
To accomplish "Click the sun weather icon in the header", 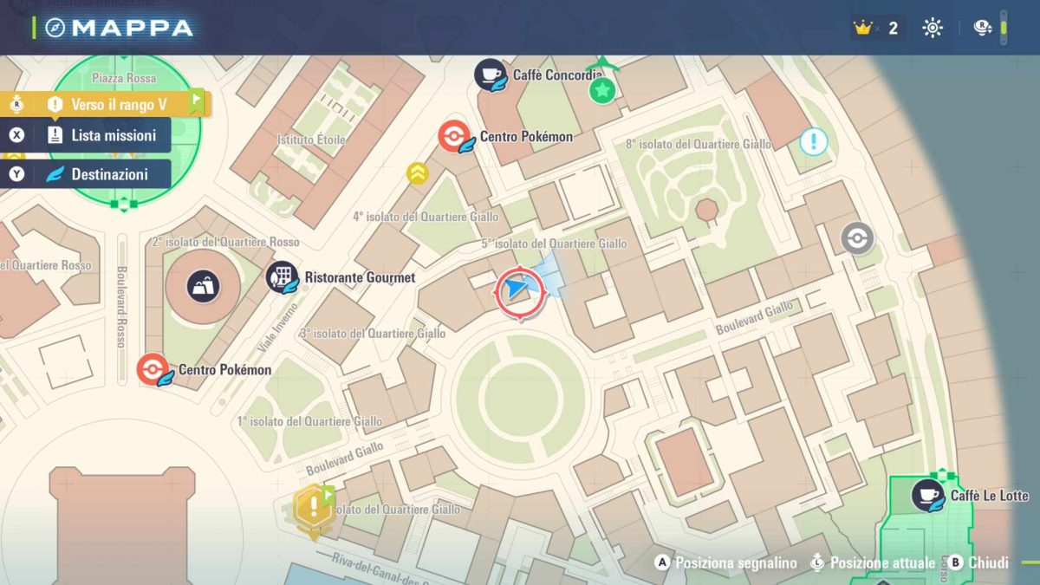I will click(932, 28).
